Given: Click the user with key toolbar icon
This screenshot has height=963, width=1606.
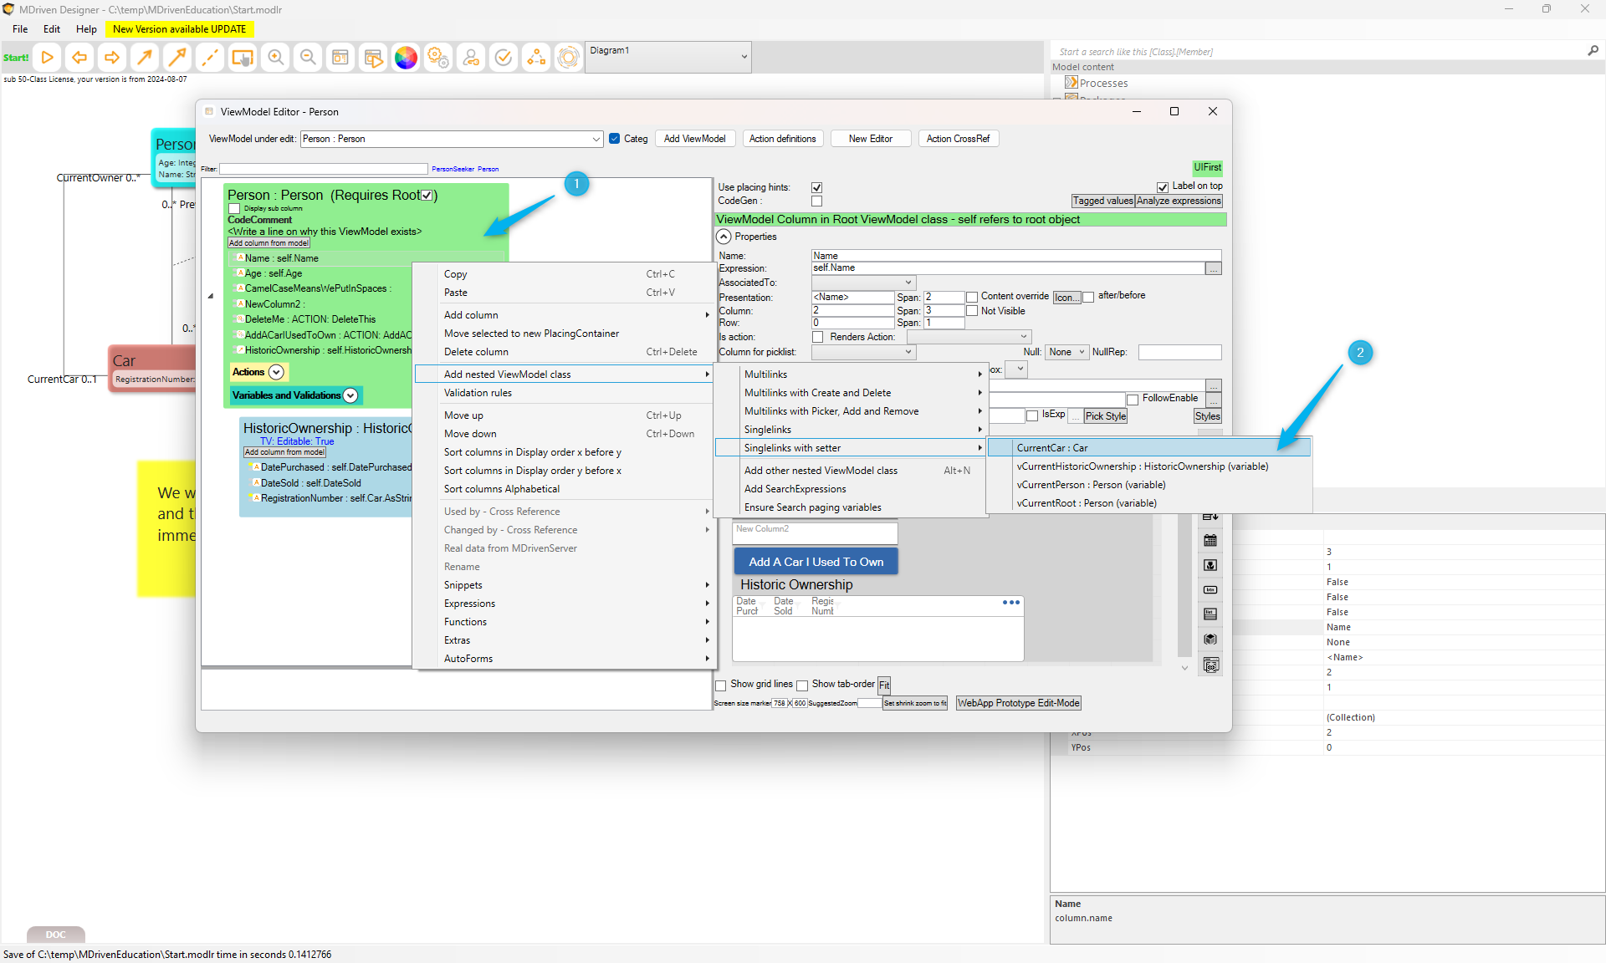Looking at the screenshot, I should 471,57.
